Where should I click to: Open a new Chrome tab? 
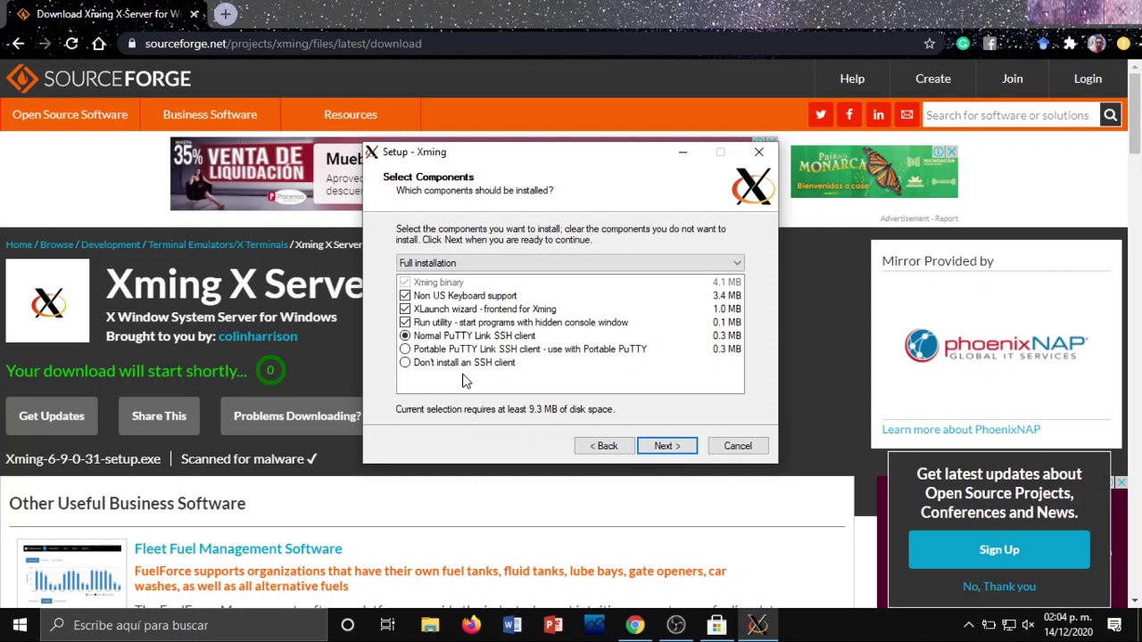point(225,13)
